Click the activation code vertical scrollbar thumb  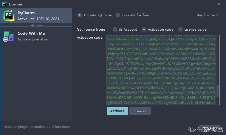(218, 91)
